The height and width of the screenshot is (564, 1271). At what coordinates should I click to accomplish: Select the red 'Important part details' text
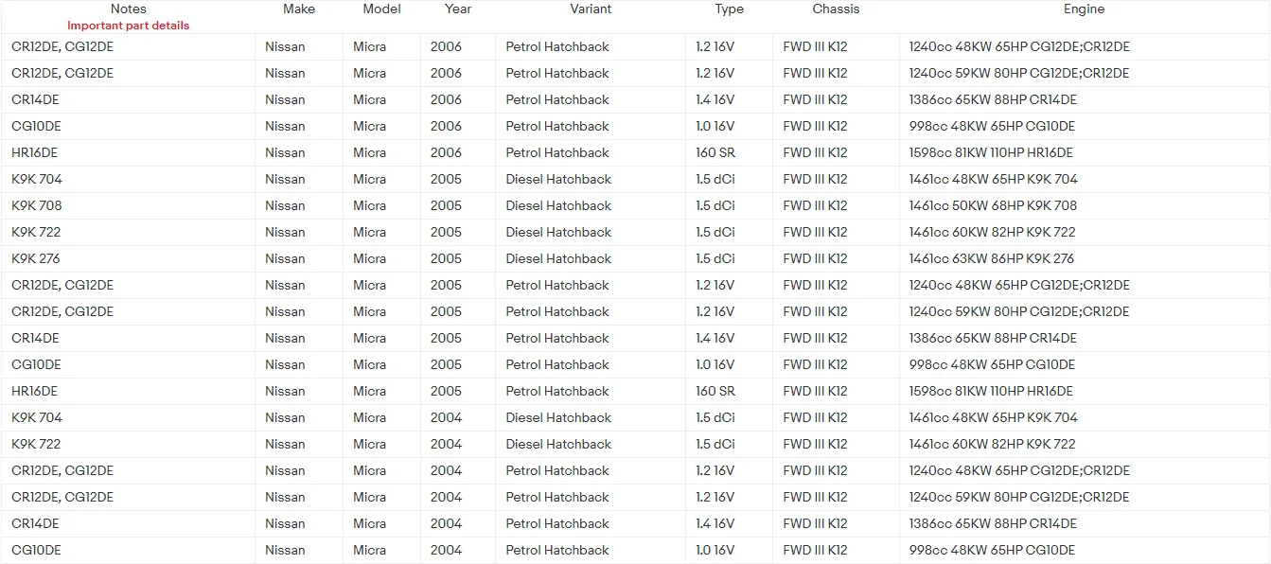coord(128,26)
